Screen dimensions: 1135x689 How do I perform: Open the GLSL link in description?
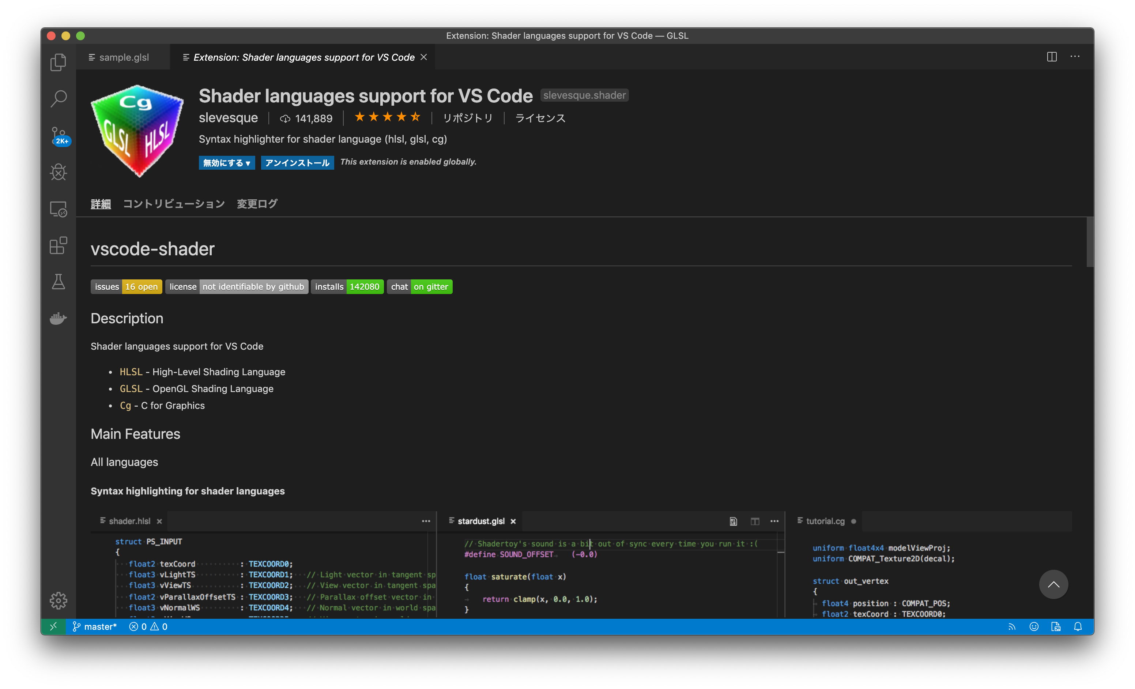131,388
